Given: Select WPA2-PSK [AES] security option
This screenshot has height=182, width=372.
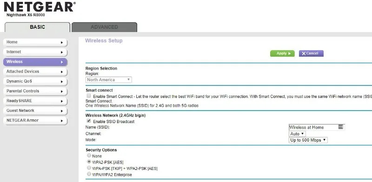Looking at the screenshot, I should 89,162.
